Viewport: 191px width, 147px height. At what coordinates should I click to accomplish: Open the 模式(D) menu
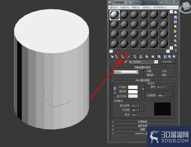(114, 8)
